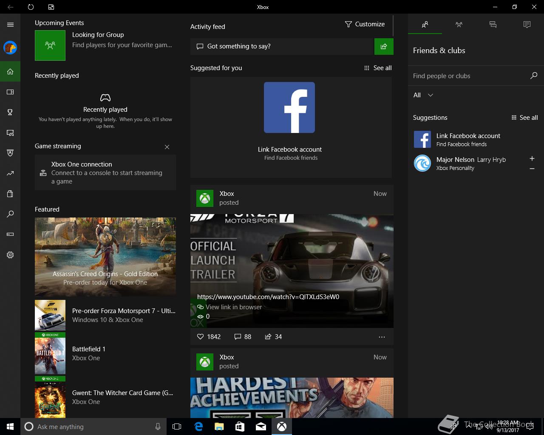544x435 pixels.
Task: Open more options on Forza trailer post
Action: (382, 337)
